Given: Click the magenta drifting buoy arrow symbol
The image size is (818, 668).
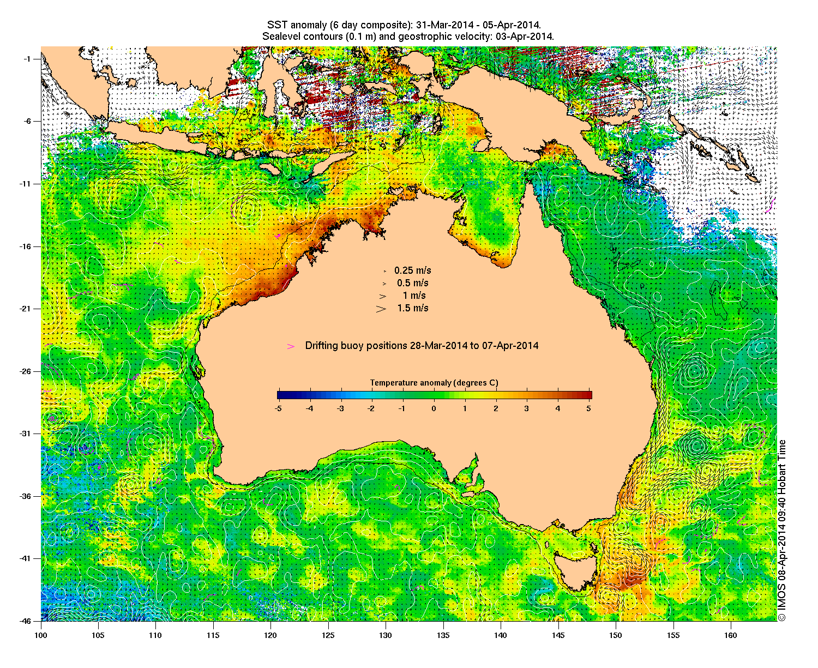Looking at the screenshot, I should [x=291, y=346].
